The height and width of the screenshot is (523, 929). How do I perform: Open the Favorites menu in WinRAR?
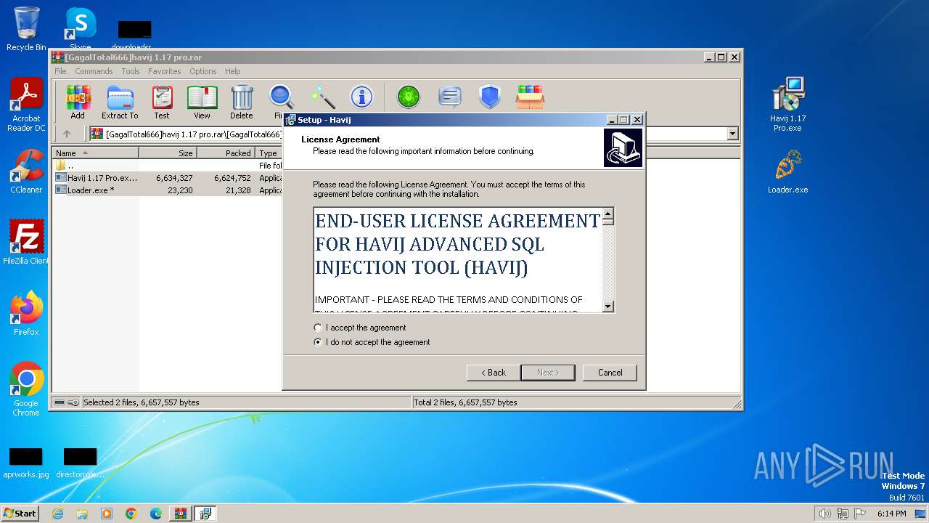pos(165,71)
